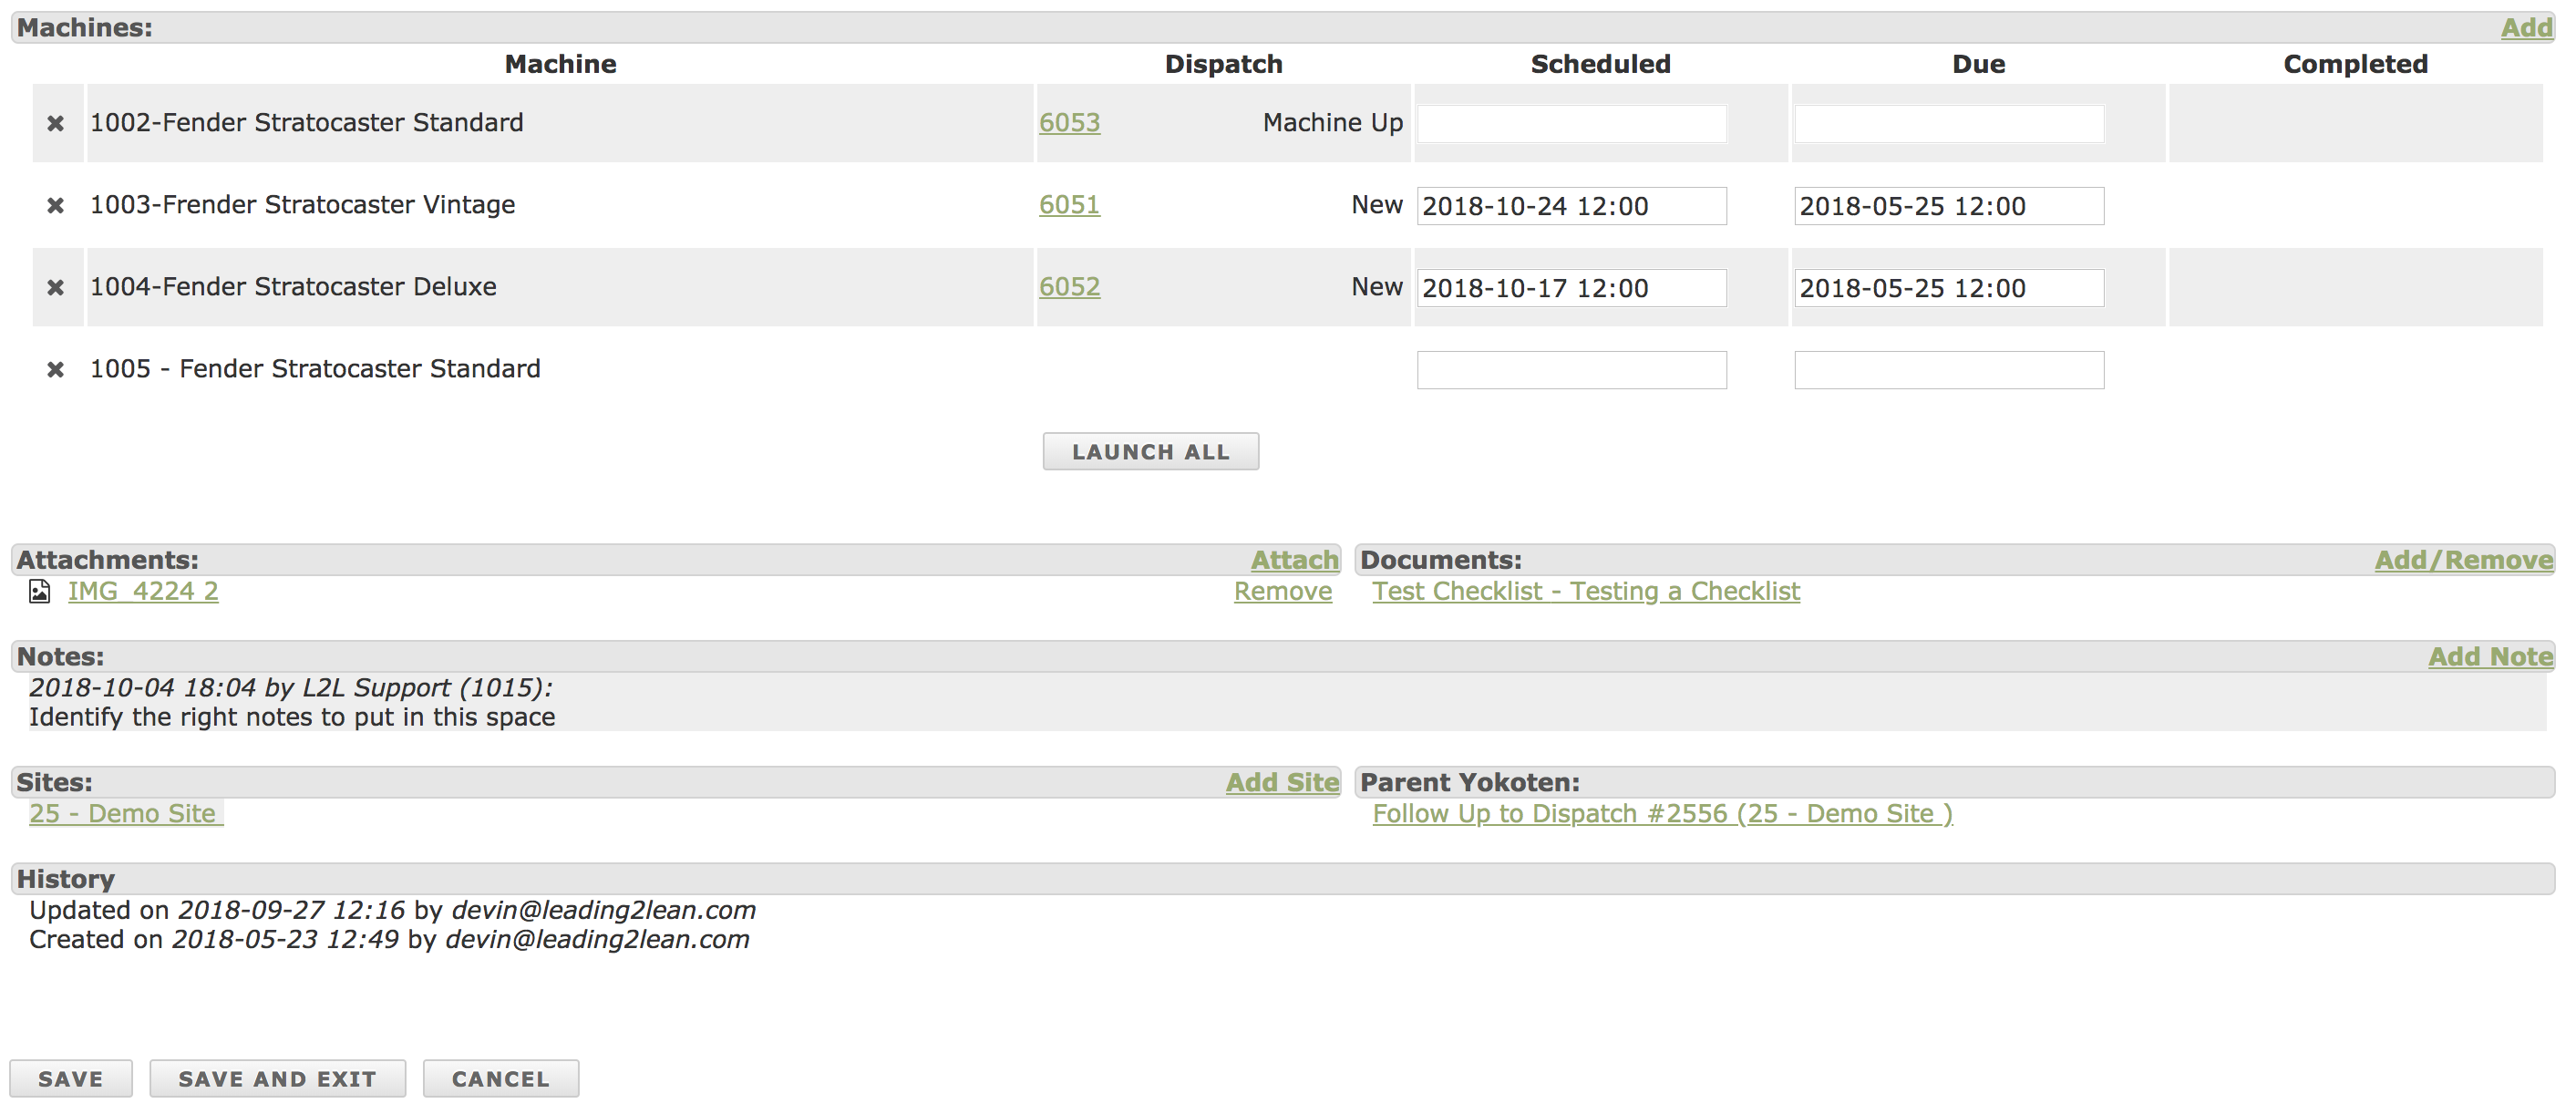2576x1114 pixels.
Task: Focus Due field for machine 1002
Action: click(x=1949, y=124)
